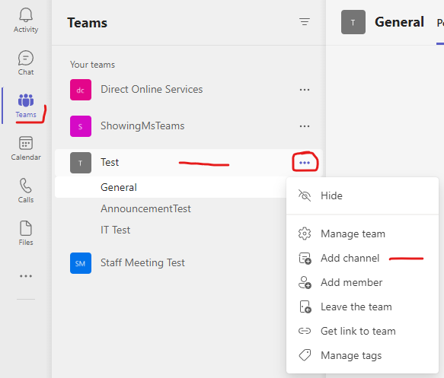The height and width of the screenshot is (378, 444).
Task: Click the Add member person icon
Action: [x=305, y=282]
